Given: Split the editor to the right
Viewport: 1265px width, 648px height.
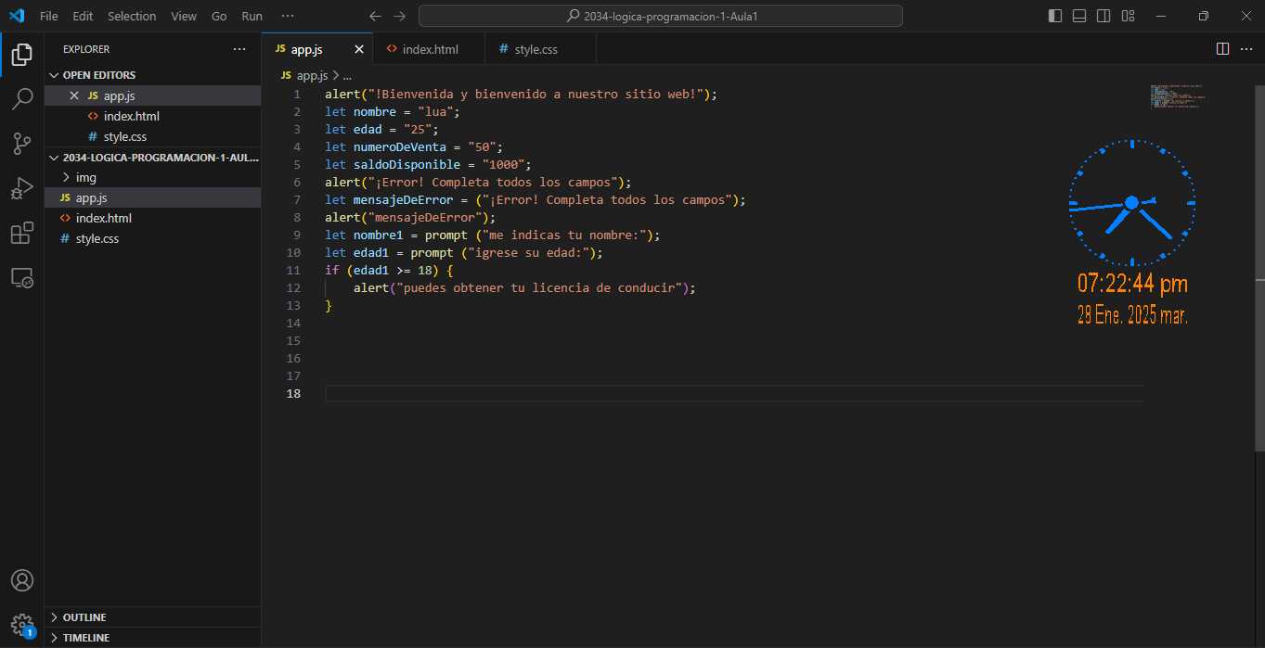Looking at the screenshot, I should [x=1222, y=48].
